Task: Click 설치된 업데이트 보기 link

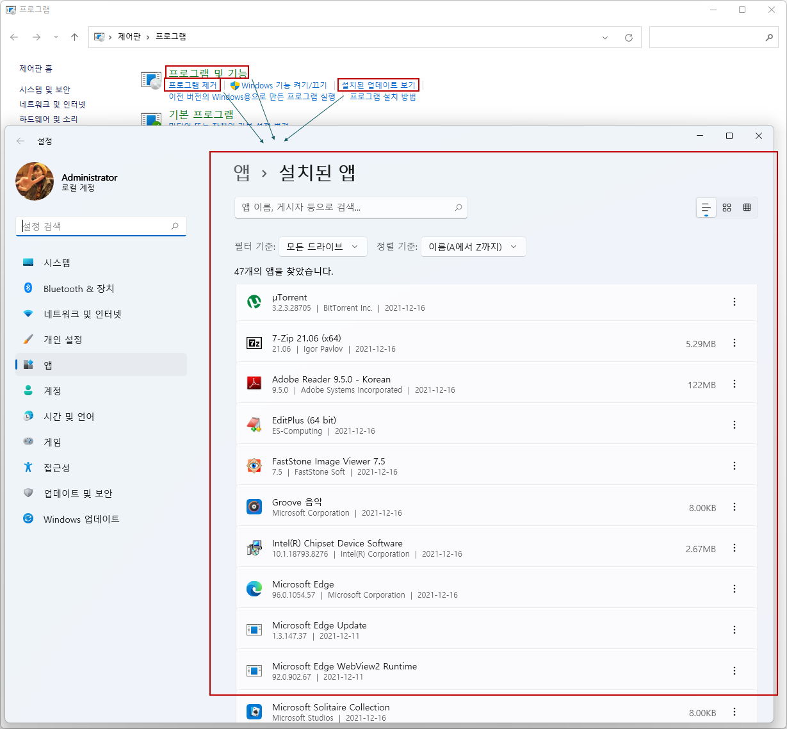Action: [x=378, y=85]
